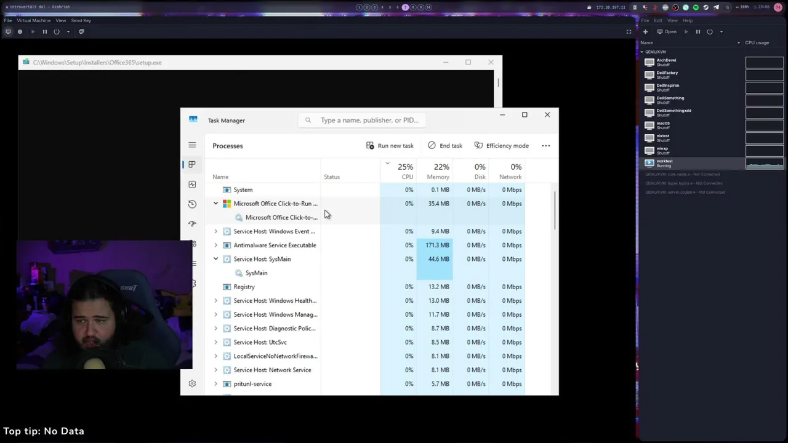Select the Processes page icon in Task Manager sidebar

coord(192,164)
